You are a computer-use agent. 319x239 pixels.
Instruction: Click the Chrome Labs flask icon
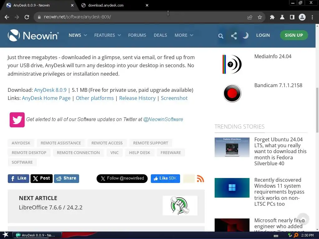pos(282,17)
